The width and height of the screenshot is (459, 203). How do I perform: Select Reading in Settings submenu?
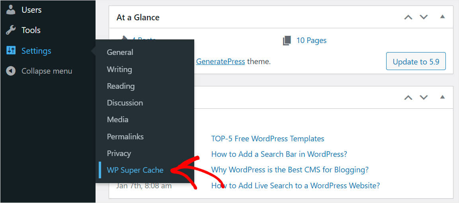(121, 86)
